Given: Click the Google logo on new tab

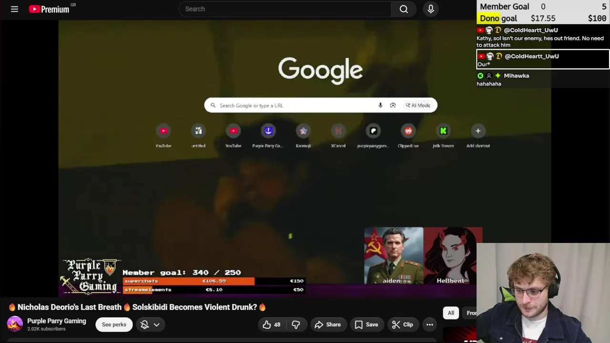Looking at the screenshot, I should tap(320, 70).
